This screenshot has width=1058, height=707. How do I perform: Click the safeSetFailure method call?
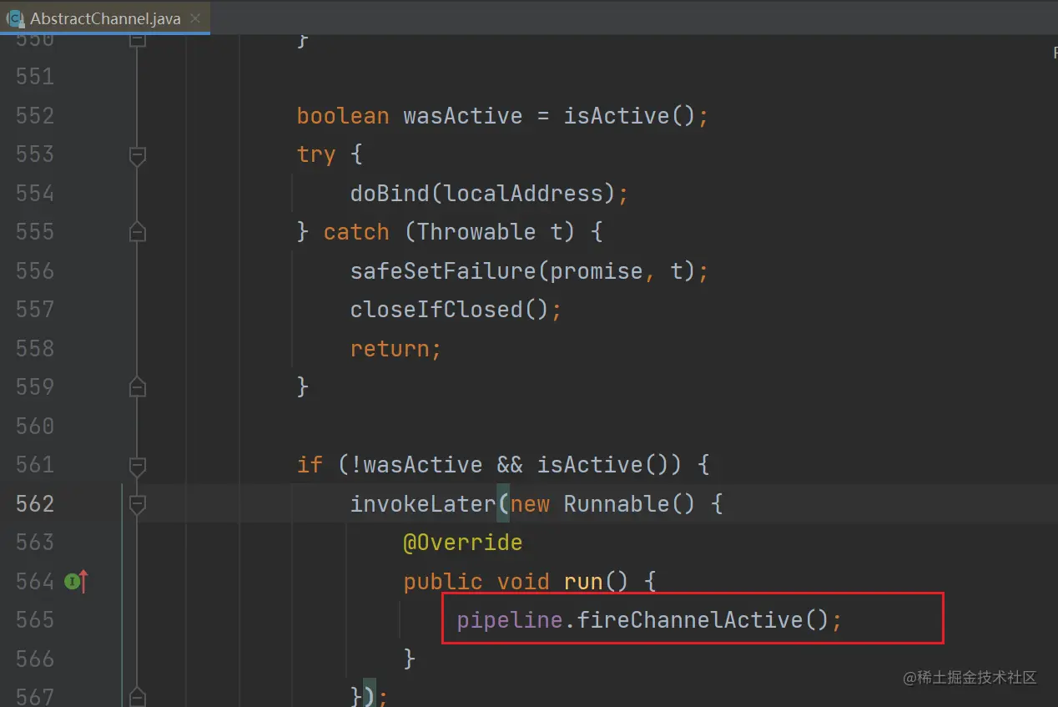443,270
